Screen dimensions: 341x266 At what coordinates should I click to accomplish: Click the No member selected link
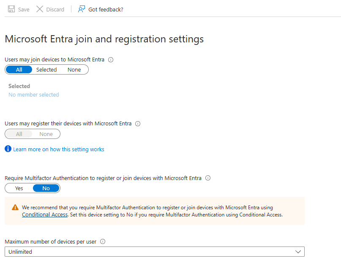[33, 94]
